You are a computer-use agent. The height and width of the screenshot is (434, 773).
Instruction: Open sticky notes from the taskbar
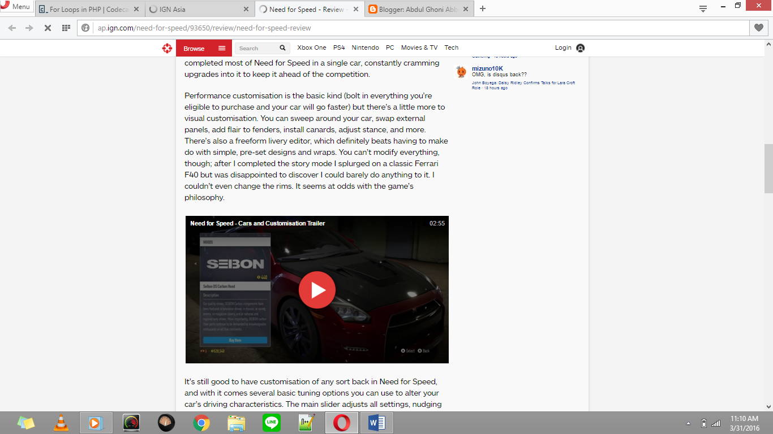[25, 423]
